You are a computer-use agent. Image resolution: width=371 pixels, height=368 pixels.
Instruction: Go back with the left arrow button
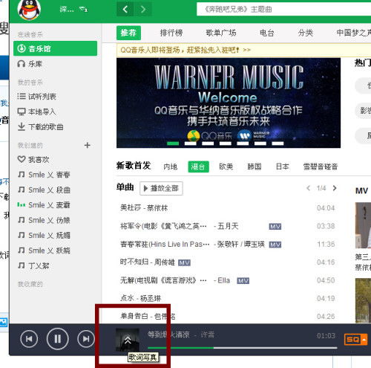[125, 10]
